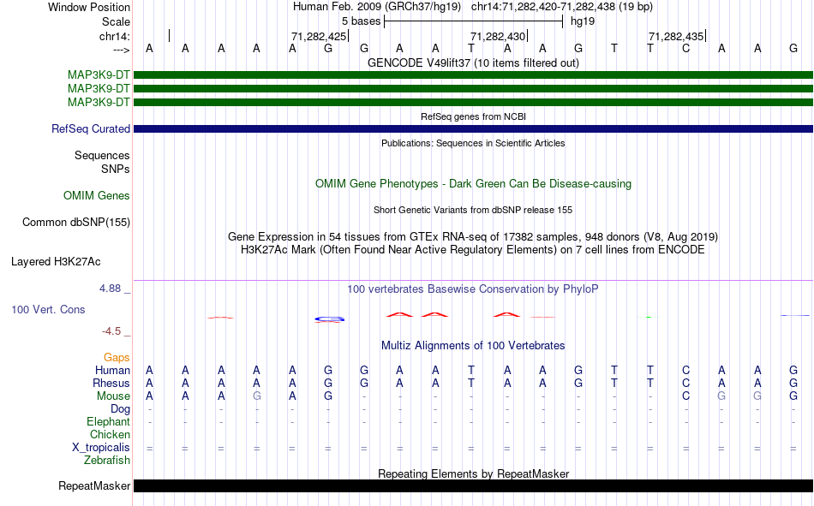The height and width of the screenshot is (506, 814).
Task: Click the GTEx Gene Expression title
Action: [x=473, y=236]
